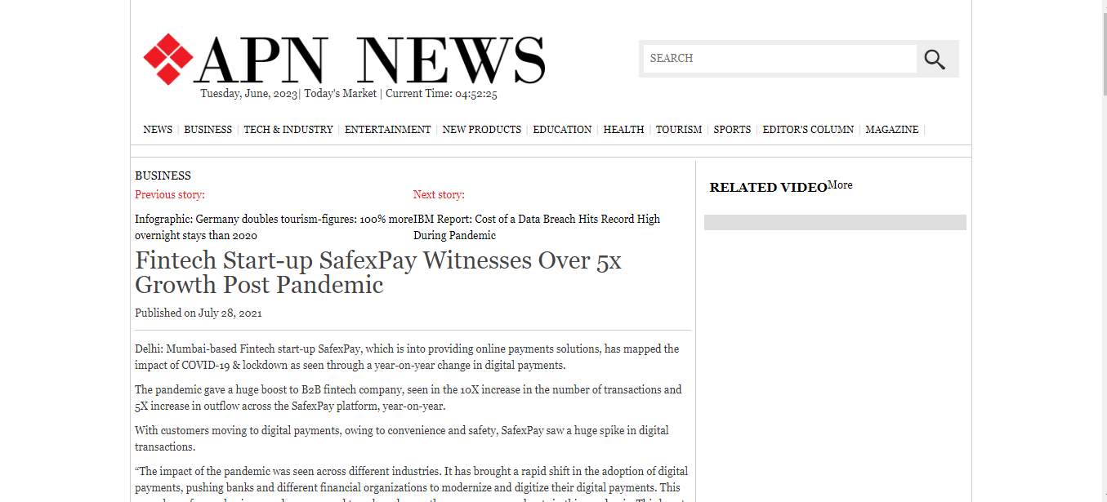Viewport: 1107px width, 502px height.
Task: Click inside the SEARCH input field
Action: click(779, 58)
